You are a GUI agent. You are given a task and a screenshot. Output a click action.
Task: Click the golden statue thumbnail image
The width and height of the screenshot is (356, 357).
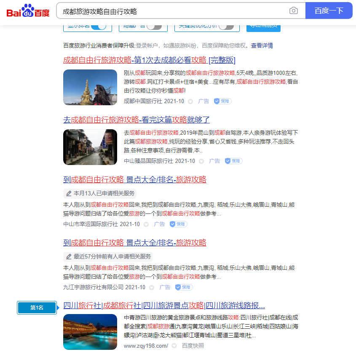(x=90, y=87)
